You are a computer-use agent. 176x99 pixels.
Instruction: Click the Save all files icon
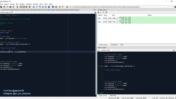click(x=7, y=7)
